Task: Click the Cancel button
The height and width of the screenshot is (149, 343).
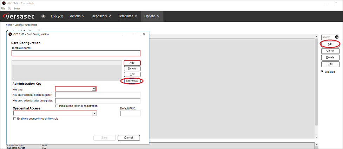Action: tap(128, 138)
